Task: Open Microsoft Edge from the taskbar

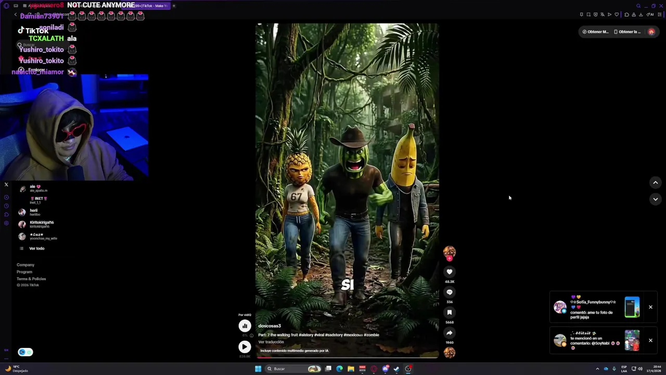Action: (339, 369)
